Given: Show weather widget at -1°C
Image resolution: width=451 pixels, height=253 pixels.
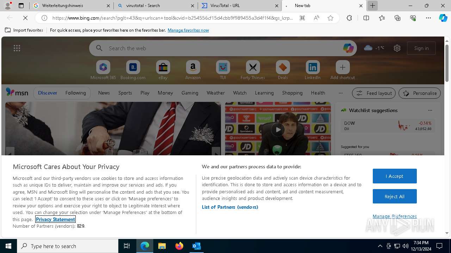Looking at the screenshot, I should [374, 48].
